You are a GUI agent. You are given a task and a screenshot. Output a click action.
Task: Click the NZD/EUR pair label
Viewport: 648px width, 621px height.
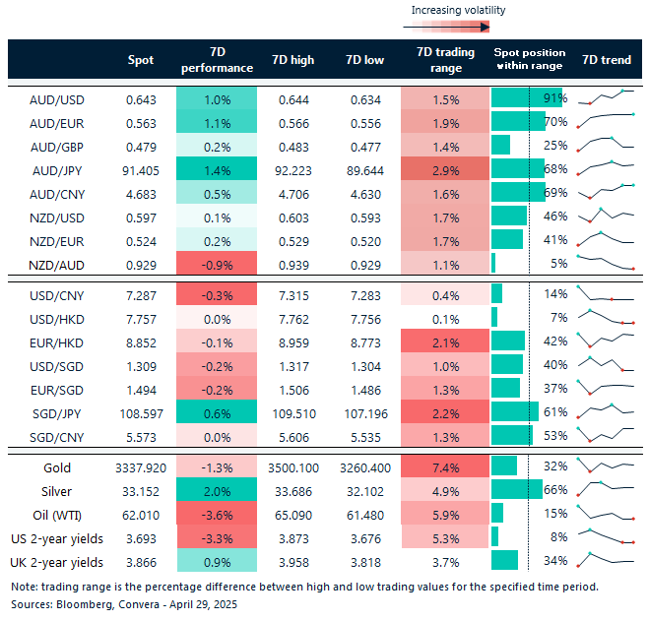click(57, 241)
